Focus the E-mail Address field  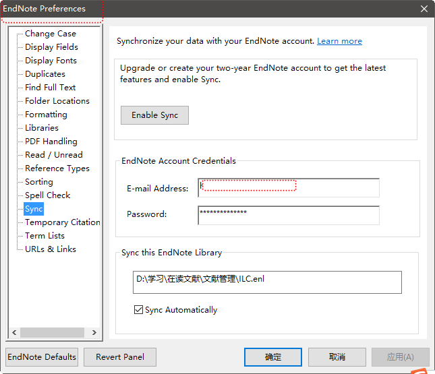pyautogui.click(x=289, y=188)
